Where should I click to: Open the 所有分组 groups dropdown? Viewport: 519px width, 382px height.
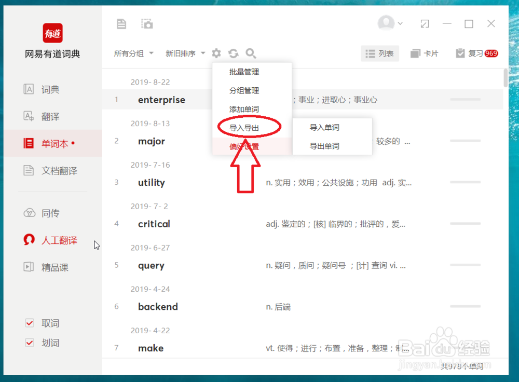click(x=133, y=53)
